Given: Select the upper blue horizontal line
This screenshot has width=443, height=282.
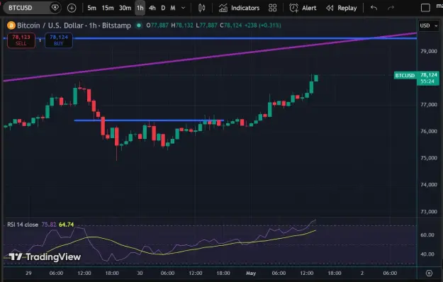Looking at the screenshot, I should 245,38.
